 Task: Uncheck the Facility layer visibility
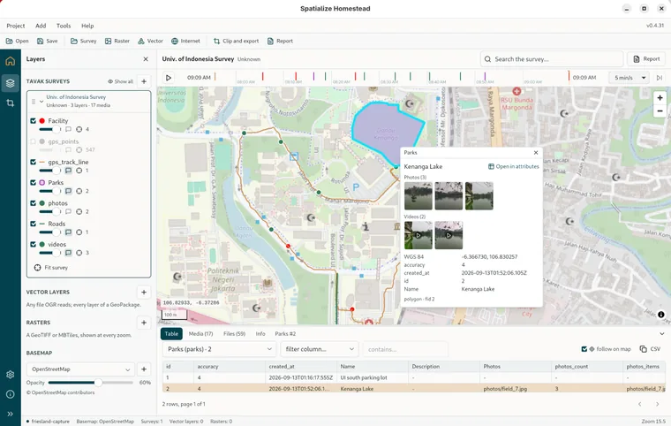pos(33,121)
